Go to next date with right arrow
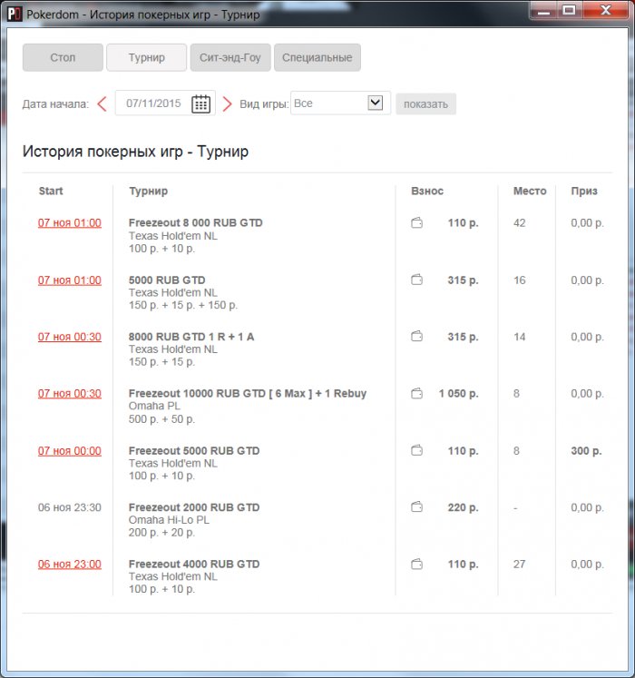This screenshot has height=678, width=635. click(227, 103)
